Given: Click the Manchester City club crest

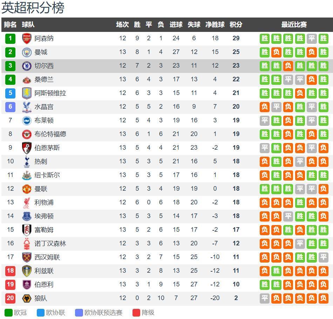Looking at the screenshot, I should [x=27, y=52].
